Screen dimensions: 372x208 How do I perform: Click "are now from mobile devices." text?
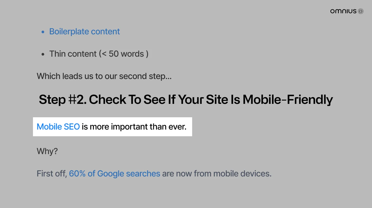pos(217,174)
